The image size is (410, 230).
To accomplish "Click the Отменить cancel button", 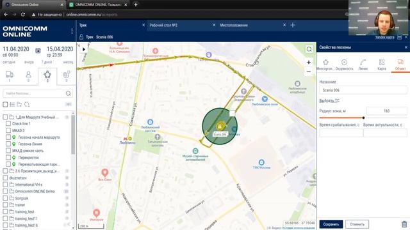I will click(x=357, y=224).
